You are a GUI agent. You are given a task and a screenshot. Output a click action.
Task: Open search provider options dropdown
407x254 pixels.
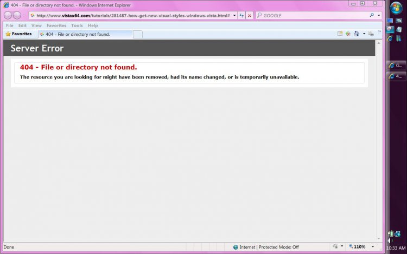[x=379, y=16]
